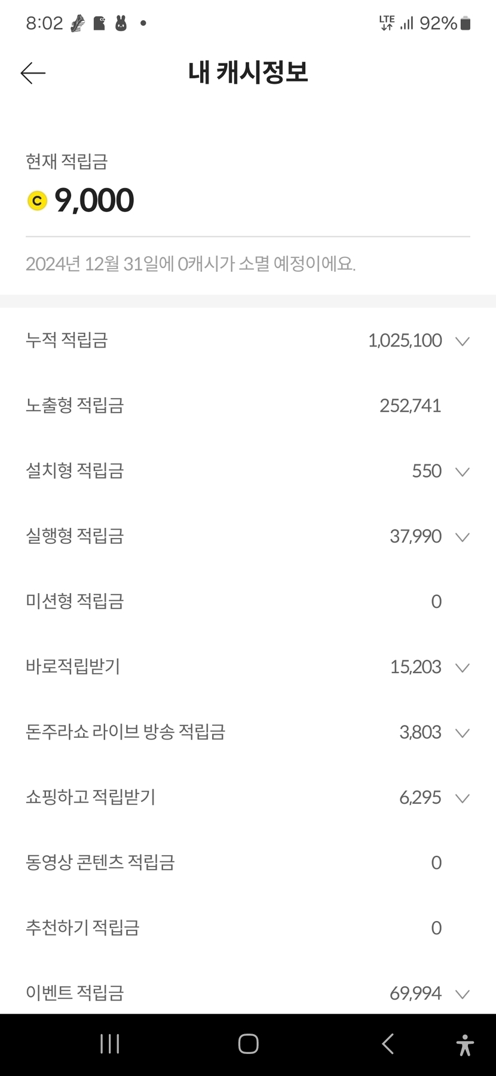This screenshot has width=496, height=1076.
Task: Tap the 2024년 12월 31일 expiry notice
Action: (191, 264)
